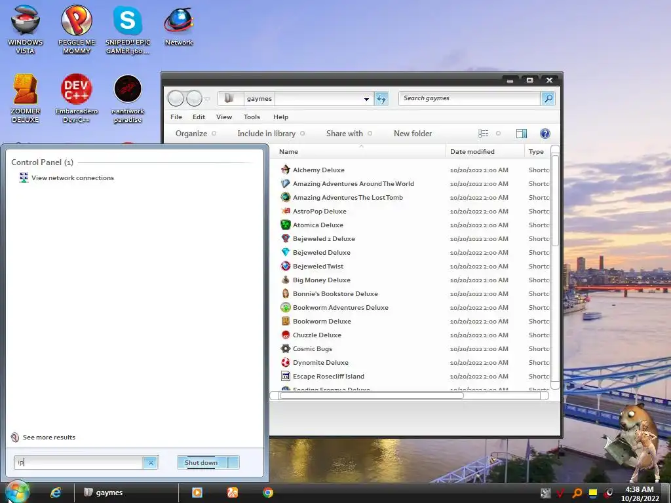The image size is (671, 503).
Task: Click the Bejeweled 2 Deluxe icon
Action: click(x=286, y=238)
